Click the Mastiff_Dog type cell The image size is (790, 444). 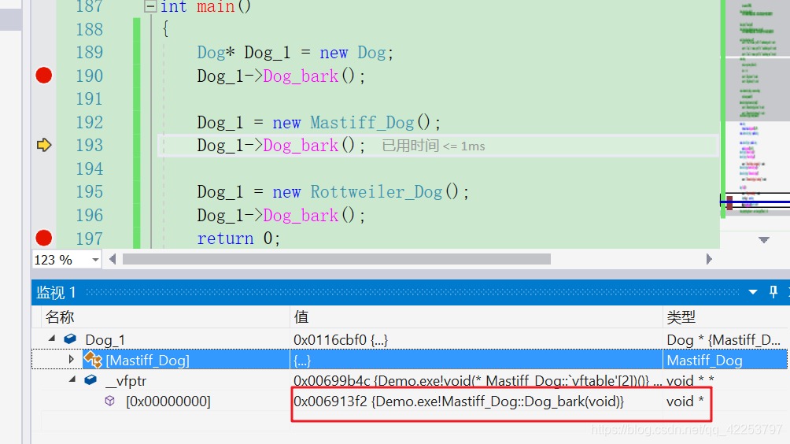[x=704, y=361]
